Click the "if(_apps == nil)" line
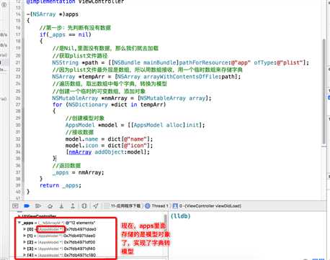This screenshot has width=330, height=260. tap(66, 34)
